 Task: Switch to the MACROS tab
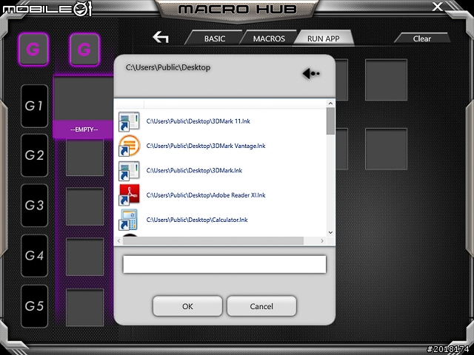269,38
